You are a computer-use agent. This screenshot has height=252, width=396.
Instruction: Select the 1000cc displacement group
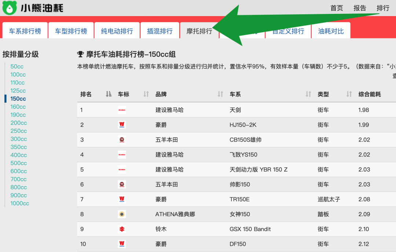[x=20, y=204]
